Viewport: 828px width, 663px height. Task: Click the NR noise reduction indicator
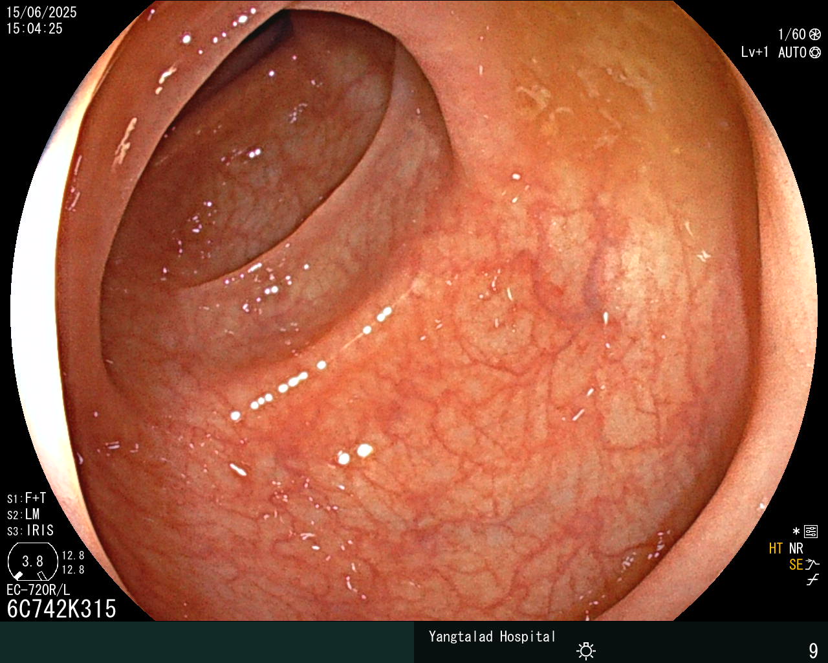[x=796, y=549]
